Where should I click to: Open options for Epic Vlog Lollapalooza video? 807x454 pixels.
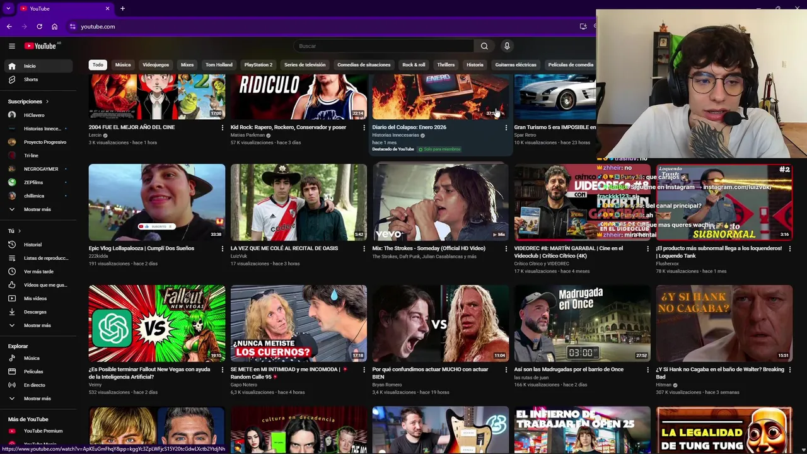(222, 248)
